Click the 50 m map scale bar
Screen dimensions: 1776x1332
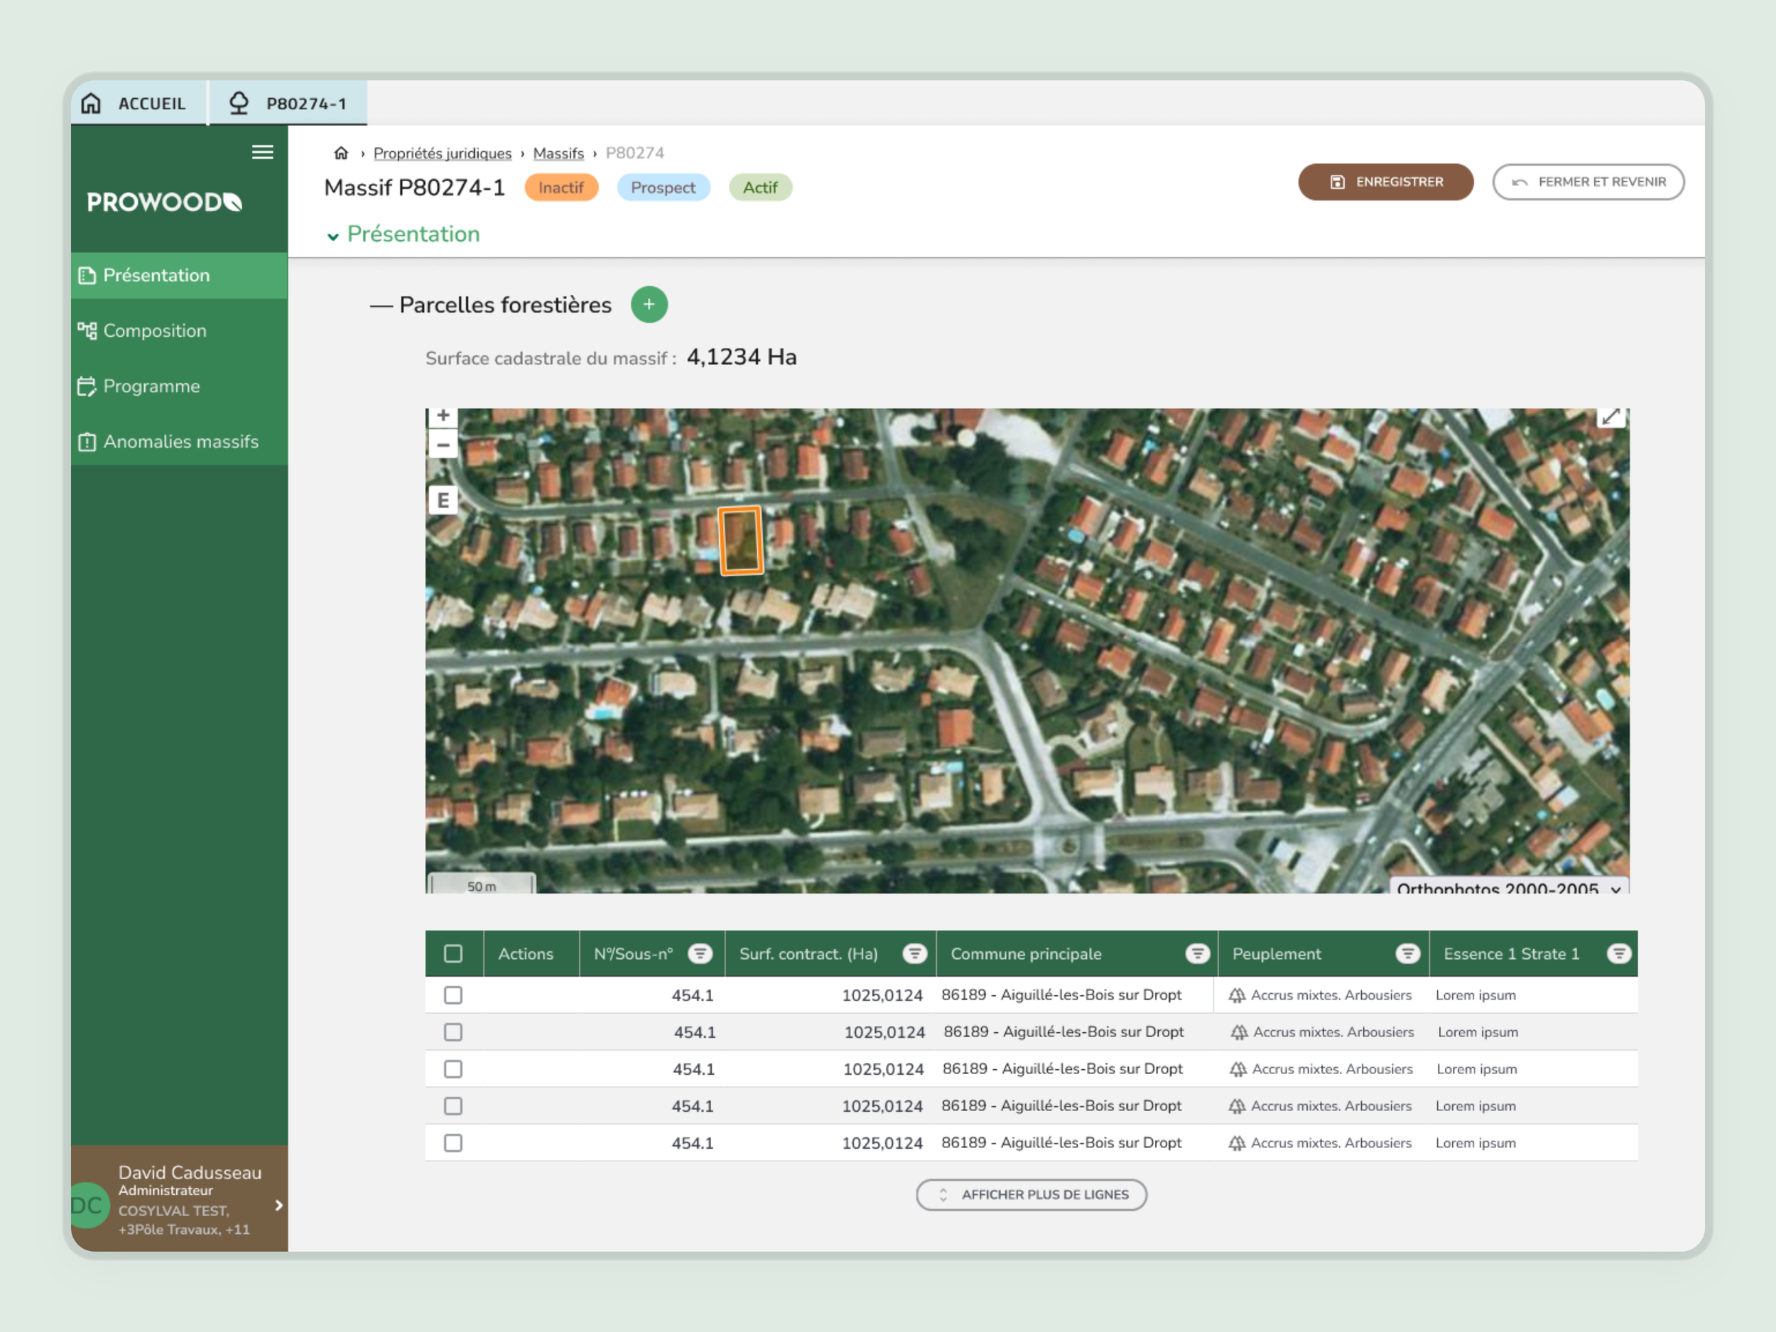[x=482, y=884]
